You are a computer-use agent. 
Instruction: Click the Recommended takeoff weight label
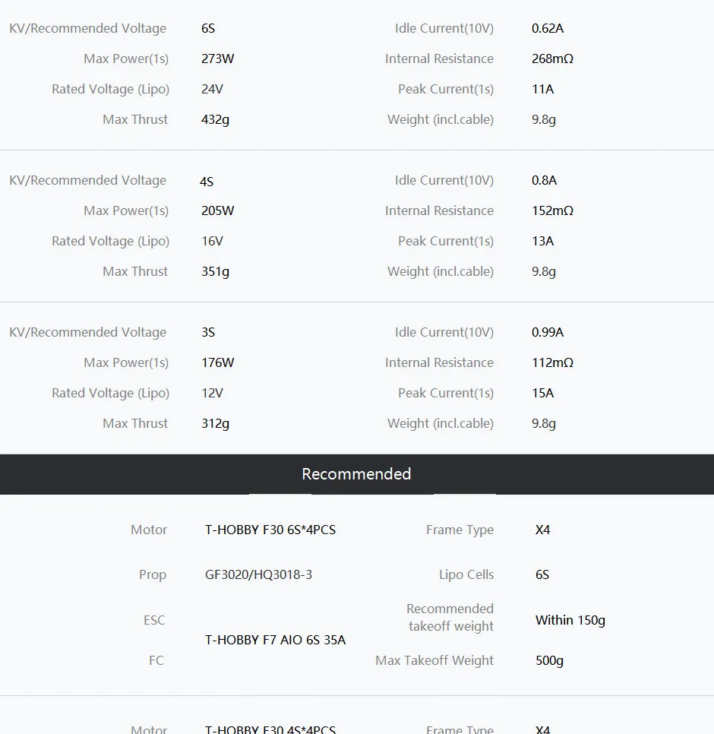point(450,617)
